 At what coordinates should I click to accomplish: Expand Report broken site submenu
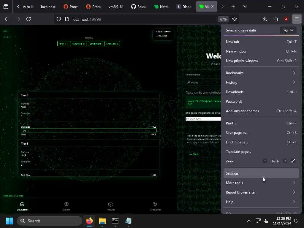[261, 192]
